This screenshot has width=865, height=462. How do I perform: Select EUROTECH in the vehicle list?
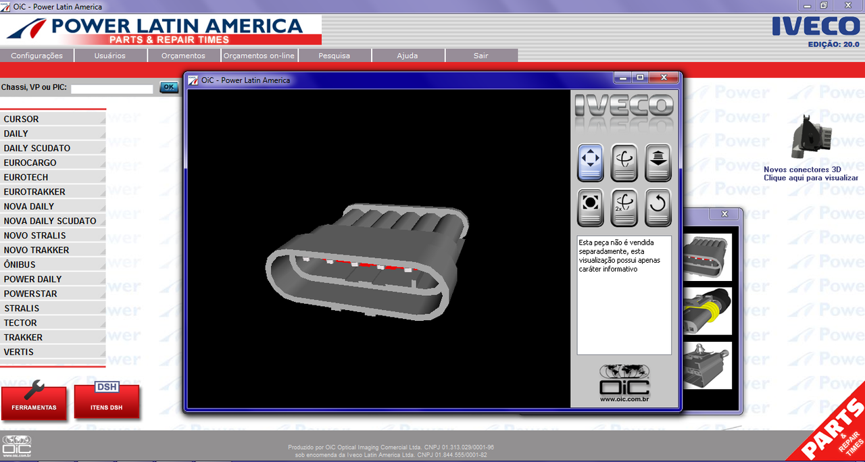53,177
